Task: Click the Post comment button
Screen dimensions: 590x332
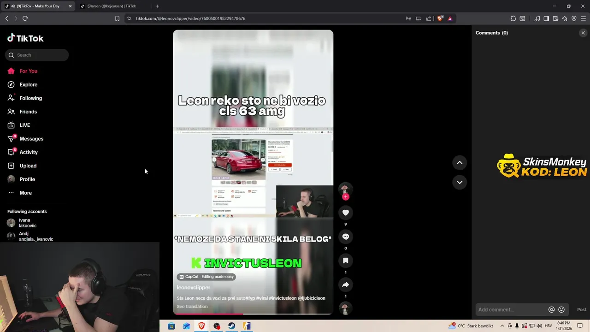Action: [582, 310]
